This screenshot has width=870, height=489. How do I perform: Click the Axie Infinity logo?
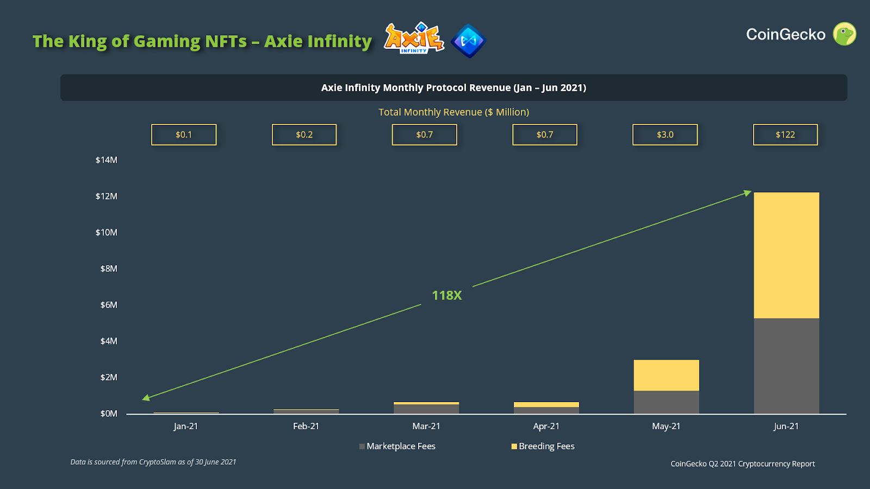[414, 39]
